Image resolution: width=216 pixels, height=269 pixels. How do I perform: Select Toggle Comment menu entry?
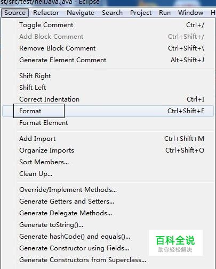(x=108, y=25)
